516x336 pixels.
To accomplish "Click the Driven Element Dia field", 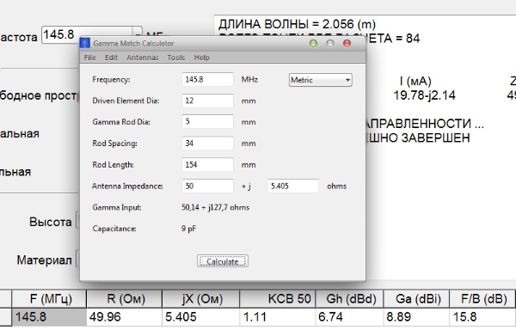I will click(207, 101).
